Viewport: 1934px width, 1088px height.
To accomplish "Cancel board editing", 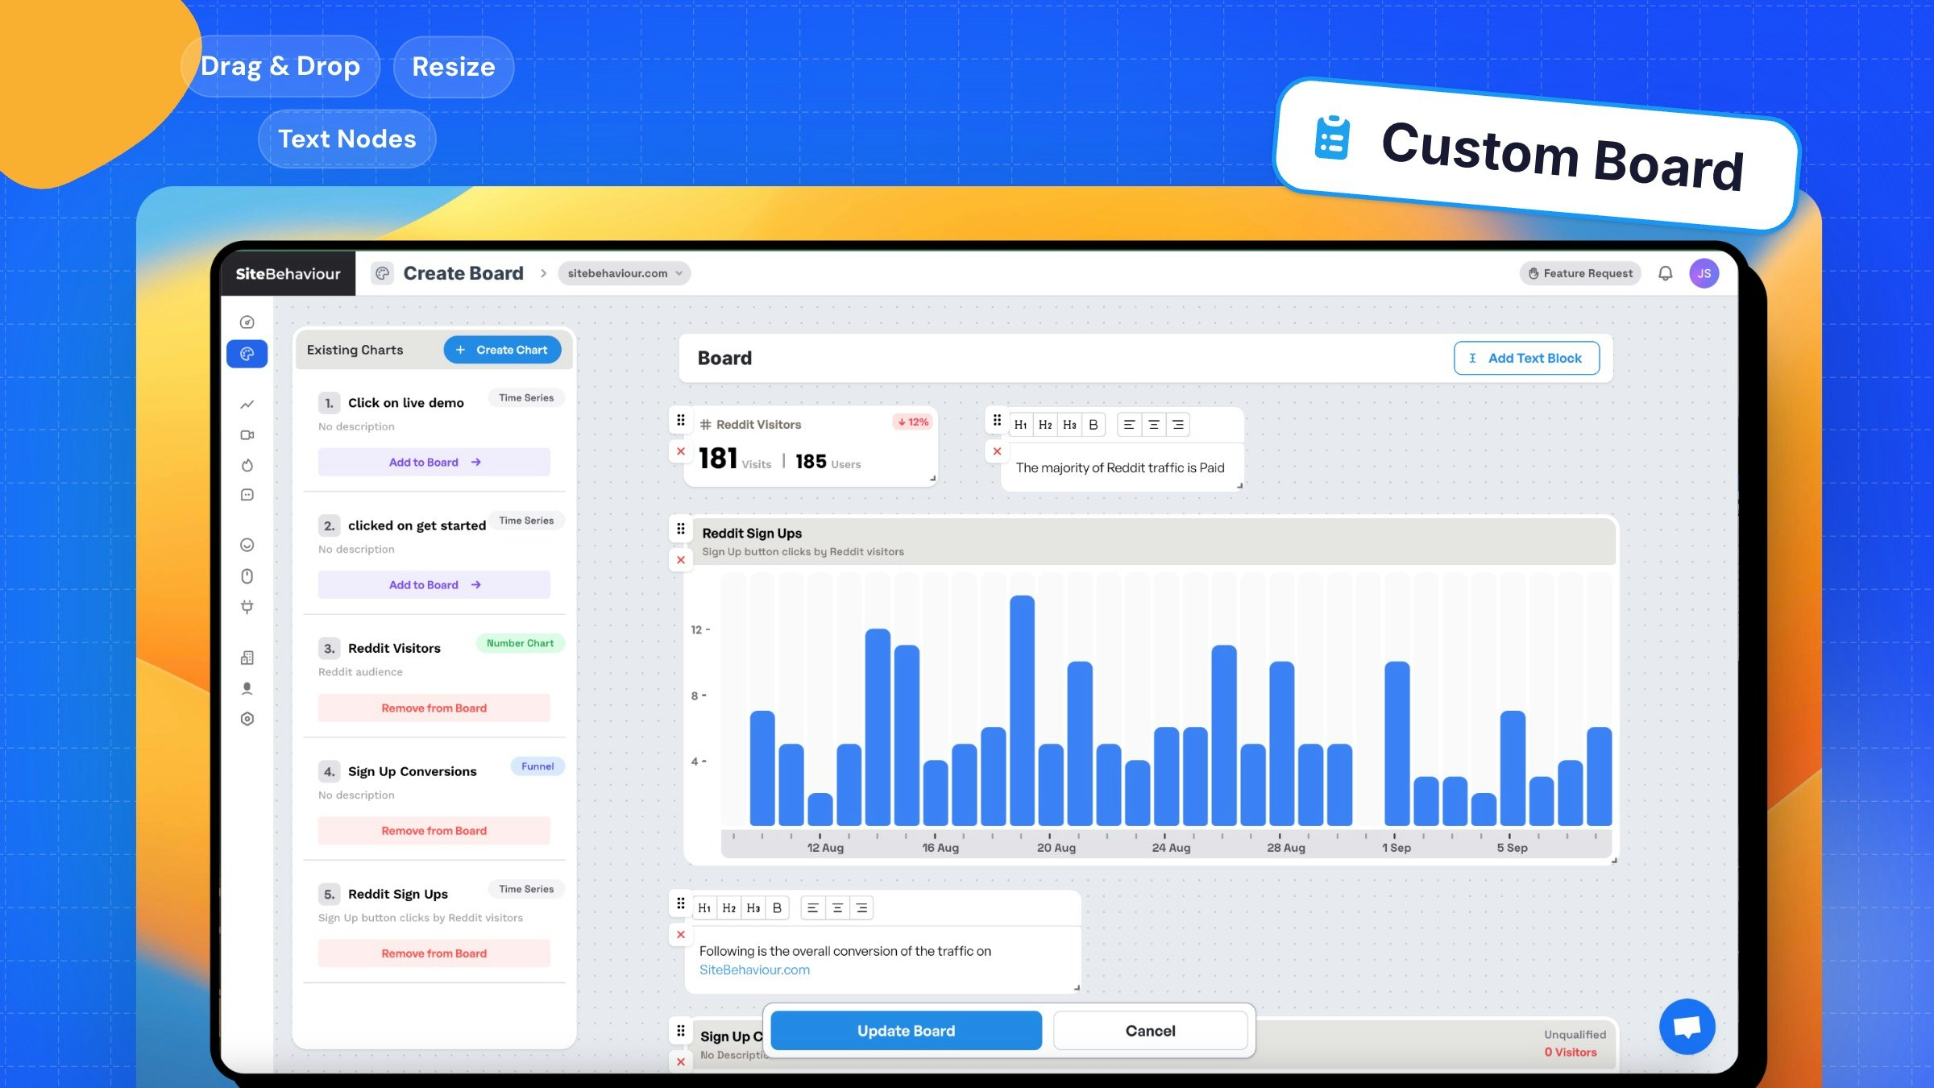I will tap(1150, 1031).
